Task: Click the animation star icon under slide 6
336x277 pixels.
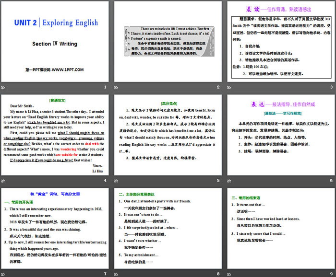Action: pyautogui.click(x=229, y=180)
